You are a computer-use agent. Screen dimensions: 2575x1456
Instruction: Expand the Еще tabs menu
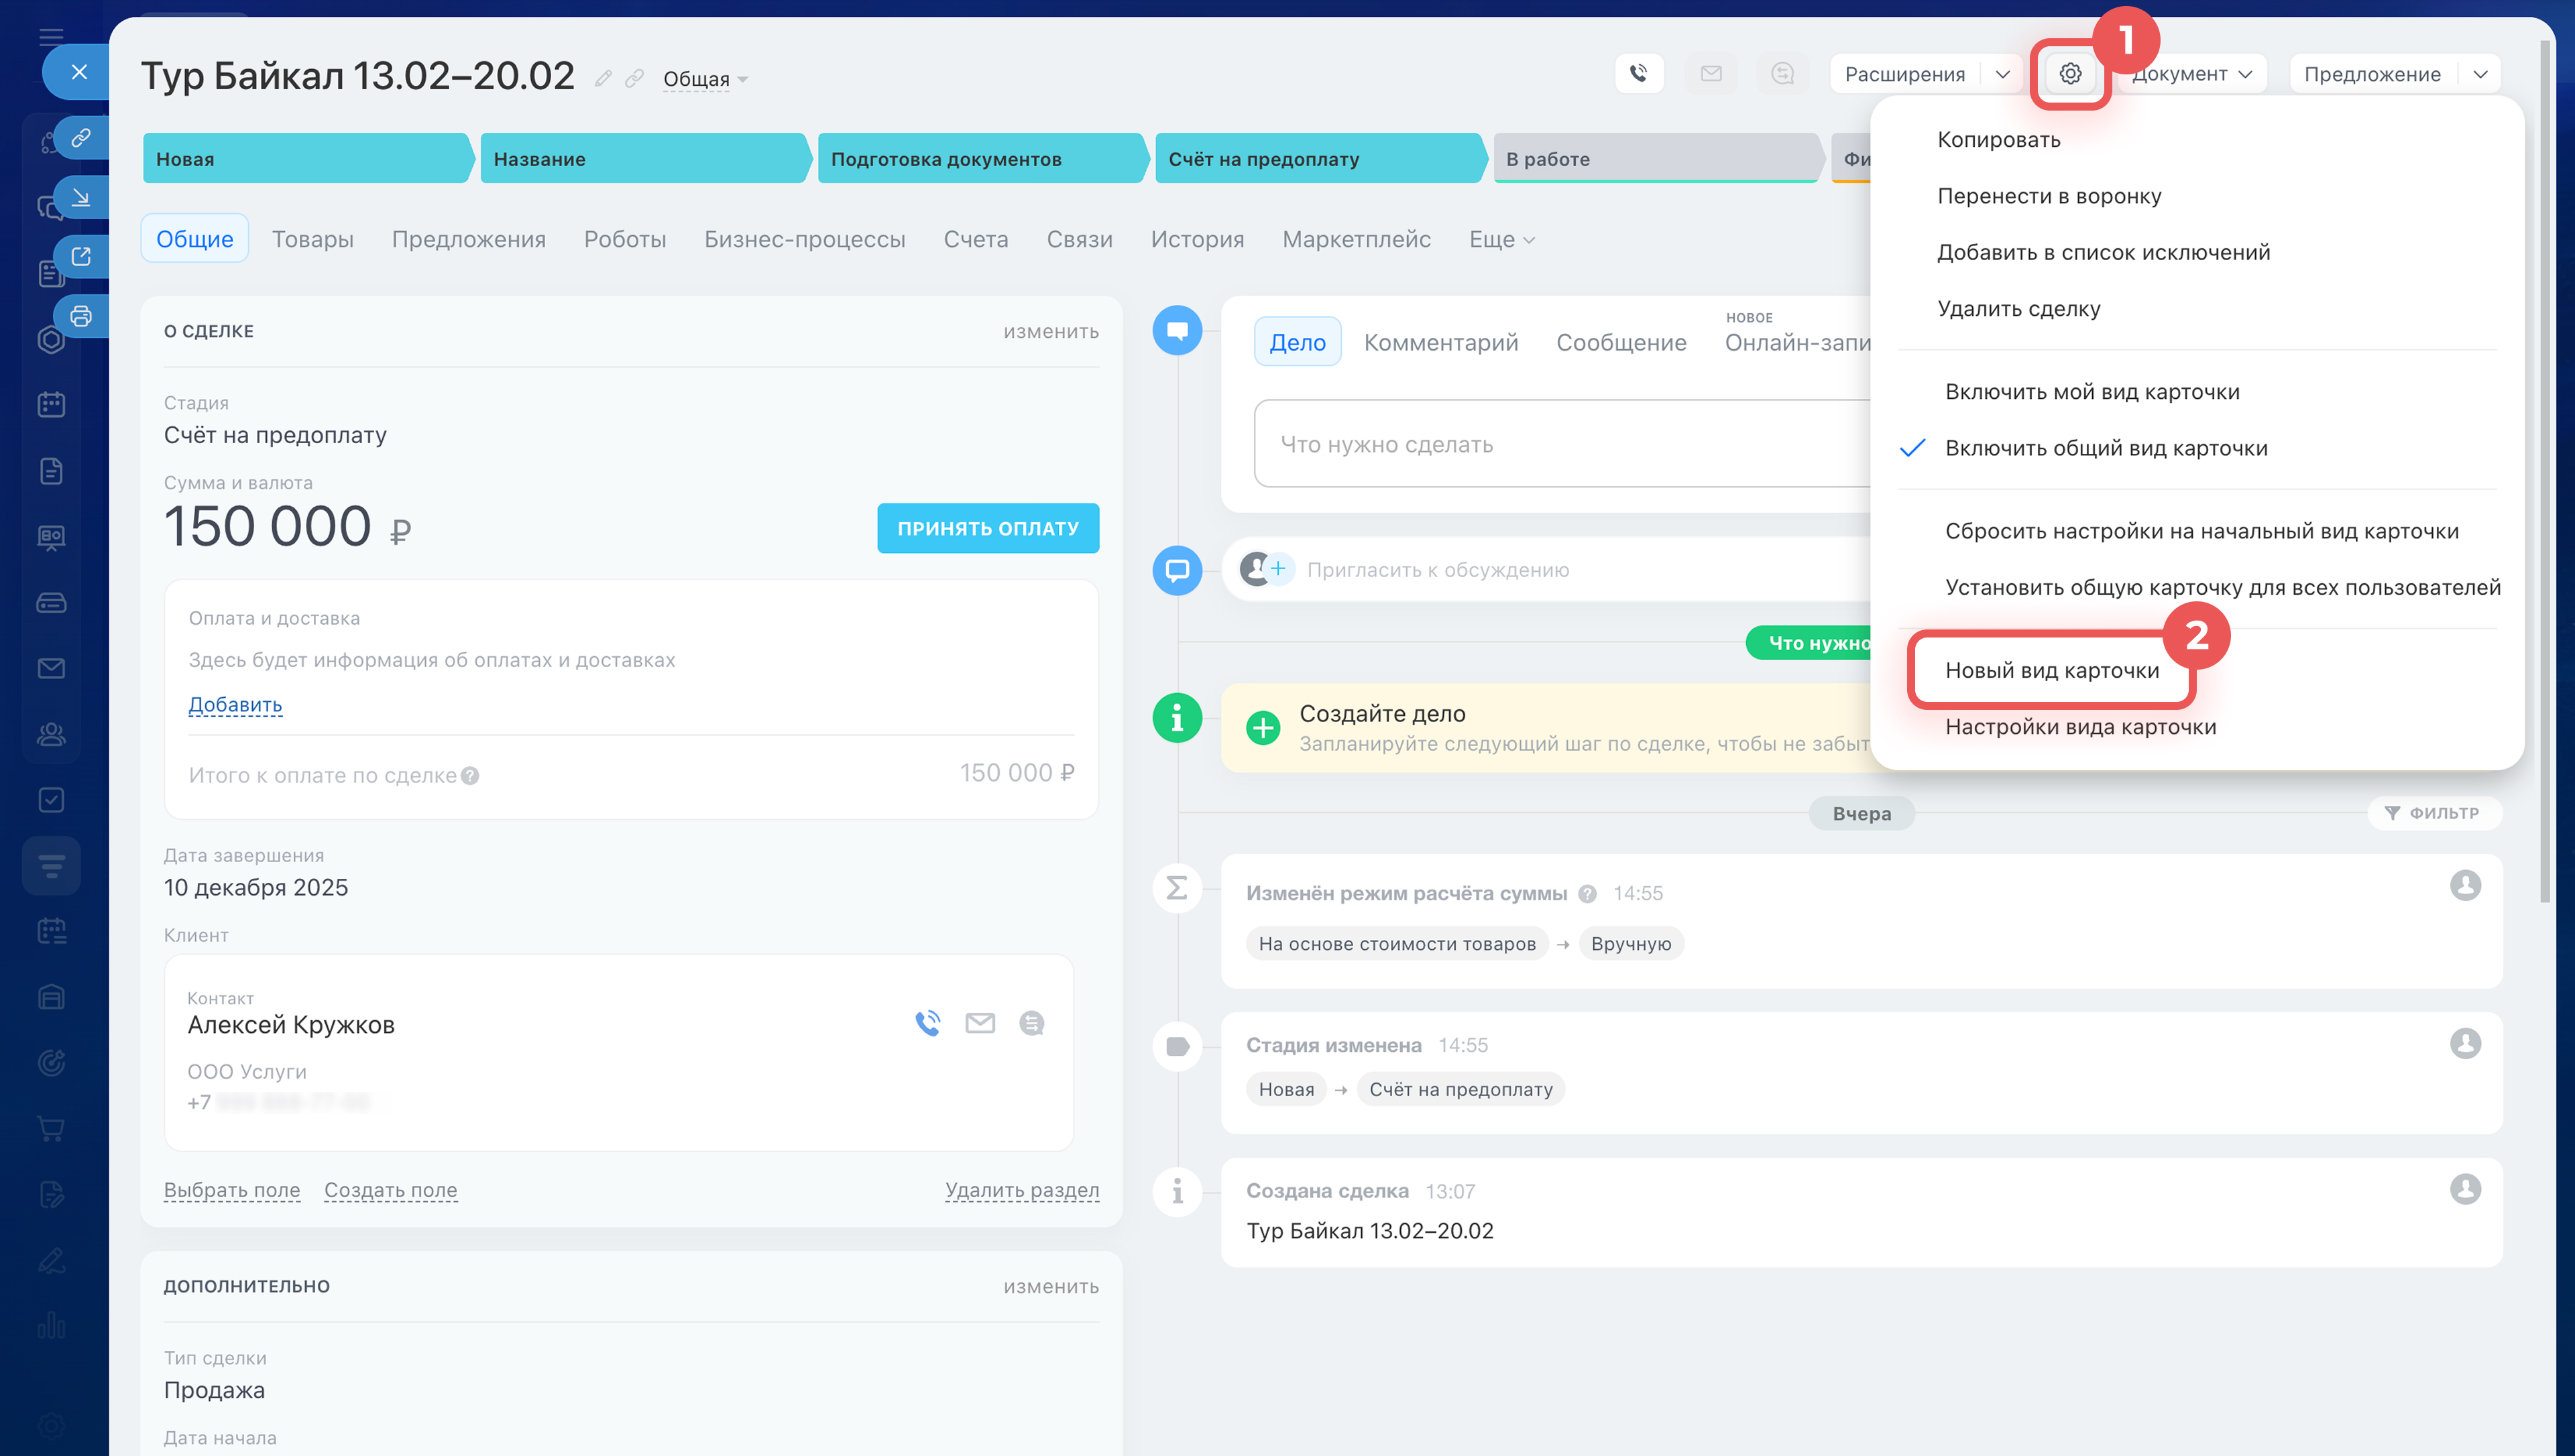pos(1501,240)
